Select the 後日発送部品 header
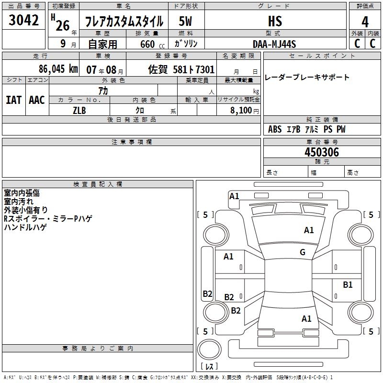 pos(132,119)
